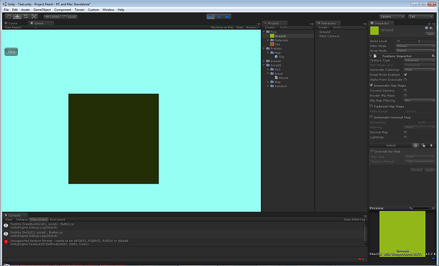Open the Inspector header gear settings icon

coord(431,28)
